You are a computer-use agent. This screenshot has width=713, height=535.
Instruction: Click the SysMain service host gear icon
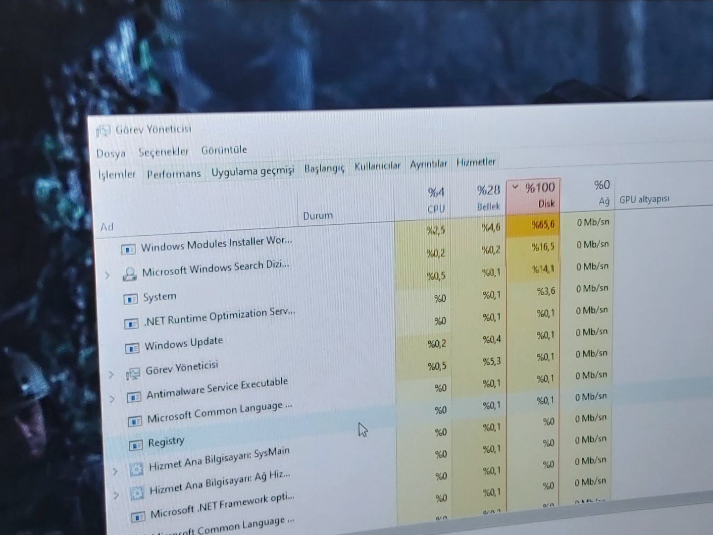click(x=137, y=469)
